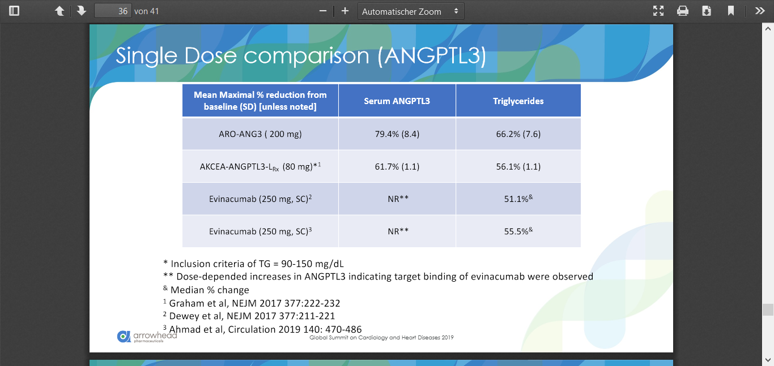This screenshot has height=366, width=774.
Task: Click the 'Mean Maximal % reduction' header cell
Action: [260, 101]
